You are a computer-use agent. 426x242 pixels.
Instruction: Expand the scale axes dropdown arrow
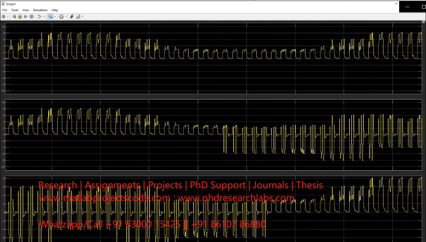pos(66,17)
